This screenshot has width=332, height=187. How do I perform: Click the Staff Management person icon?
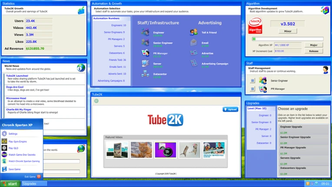(325, 70)
